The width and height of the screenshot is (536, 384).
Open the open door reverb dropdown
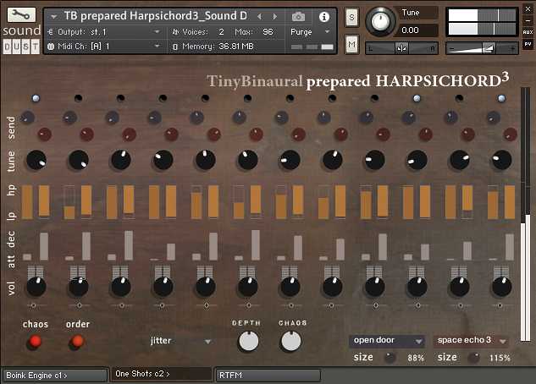point(387,341)
